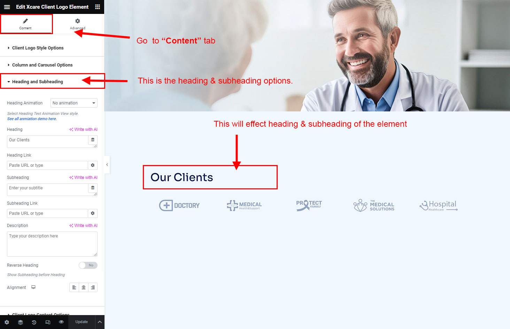This screenshot has height=329, width=510.
Task: Expand Client Logo Style Options section
Action: (52, 48)
